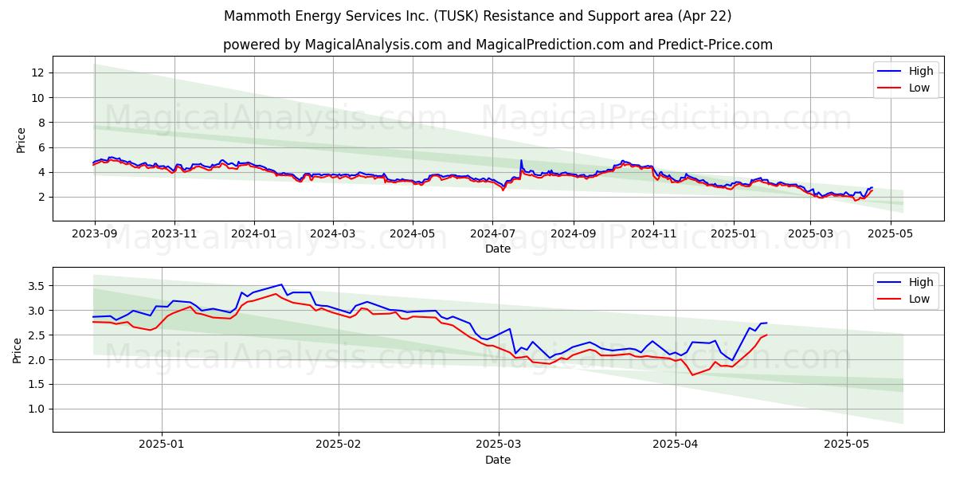Click the '2024-05' top x-axis label
The width and height of the screenshot is (956, 478).
click(413, 234)
